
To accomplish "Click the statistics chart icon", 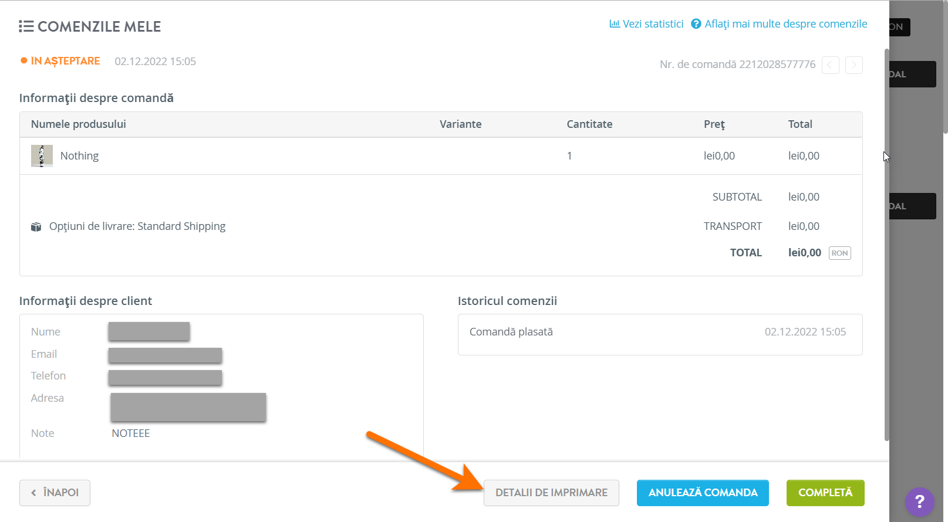I will [615, 24].
